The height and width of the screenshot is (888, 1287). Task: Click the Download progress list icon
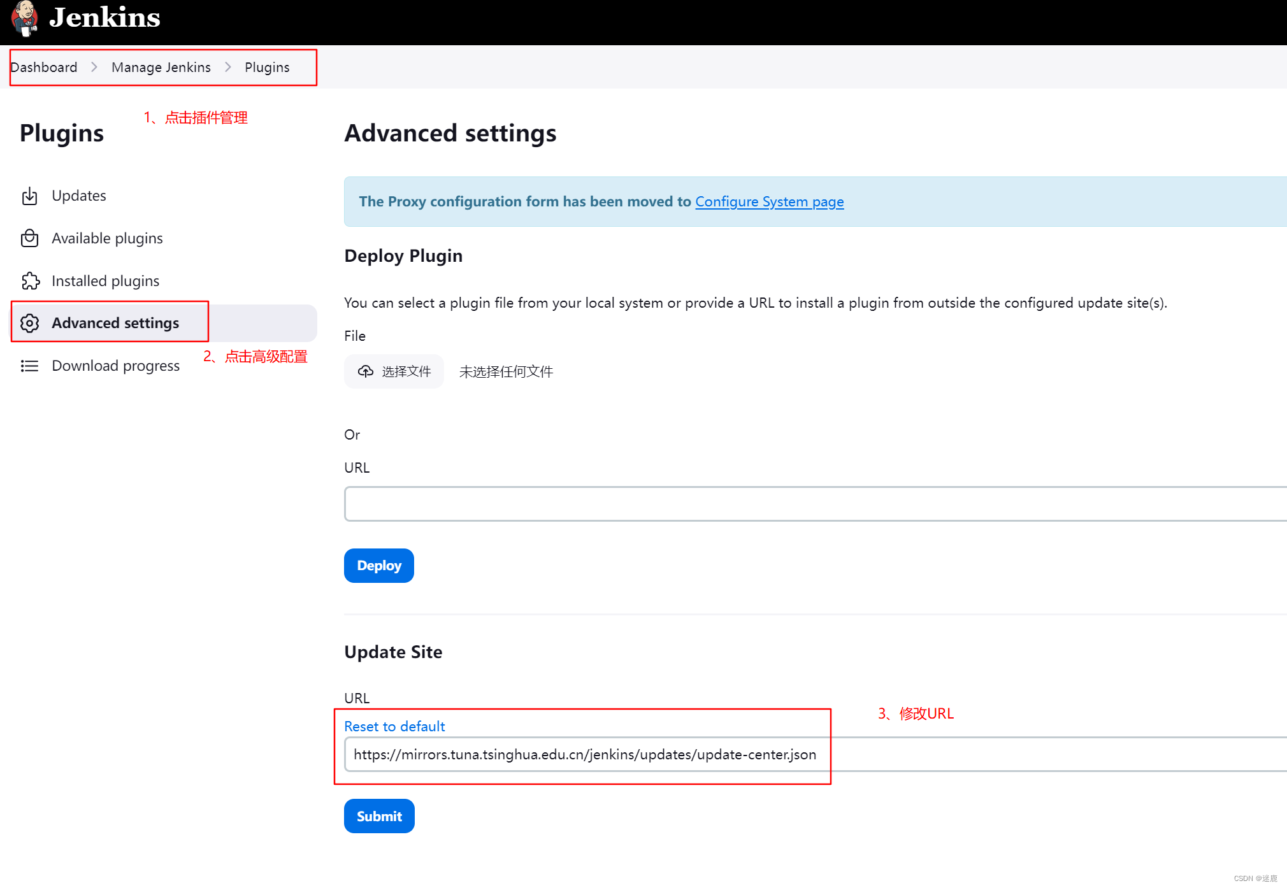point(30,366)
